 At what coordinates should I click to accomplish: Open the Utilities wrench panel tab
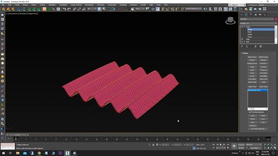point(265,15)
